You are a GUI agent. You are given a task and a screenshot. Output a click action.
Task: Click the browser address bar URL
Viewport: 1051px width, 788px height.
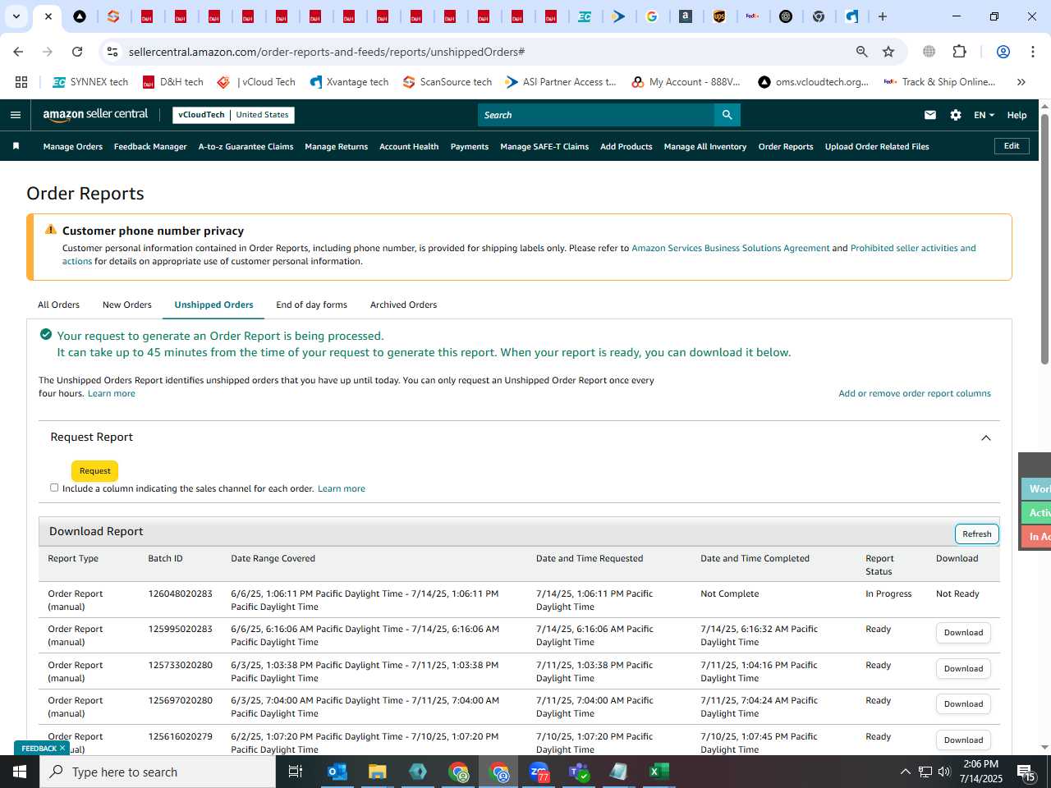327,52
